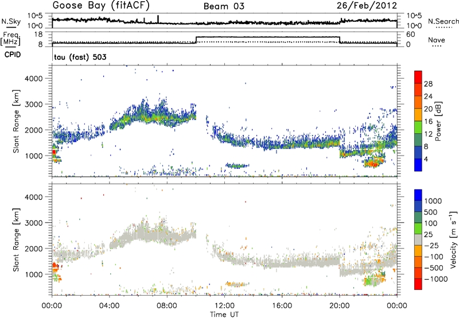This screenshot has width=459, height=318.
Task: Click the 'tau (fast) 503' text
Action: (x=80, y=57)
